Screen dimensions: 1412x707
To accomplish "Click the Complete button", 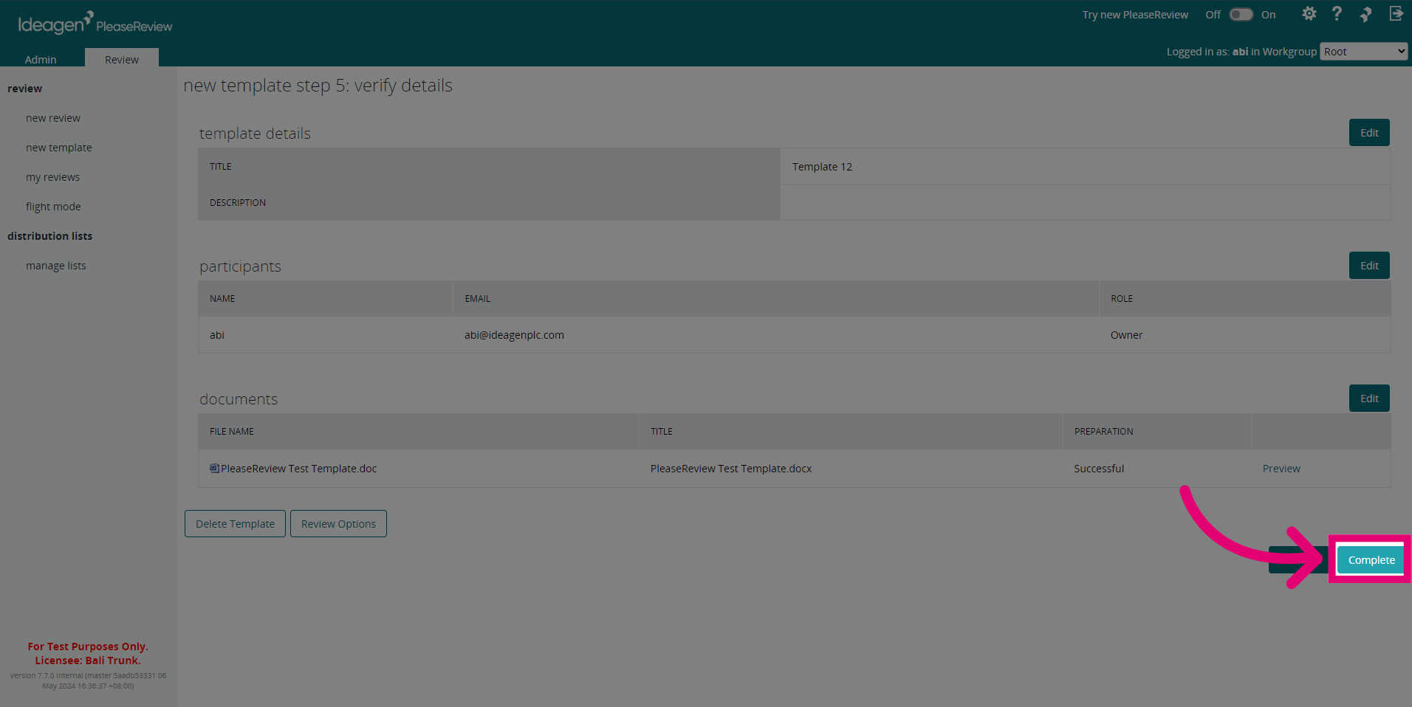I will 1371,560.
